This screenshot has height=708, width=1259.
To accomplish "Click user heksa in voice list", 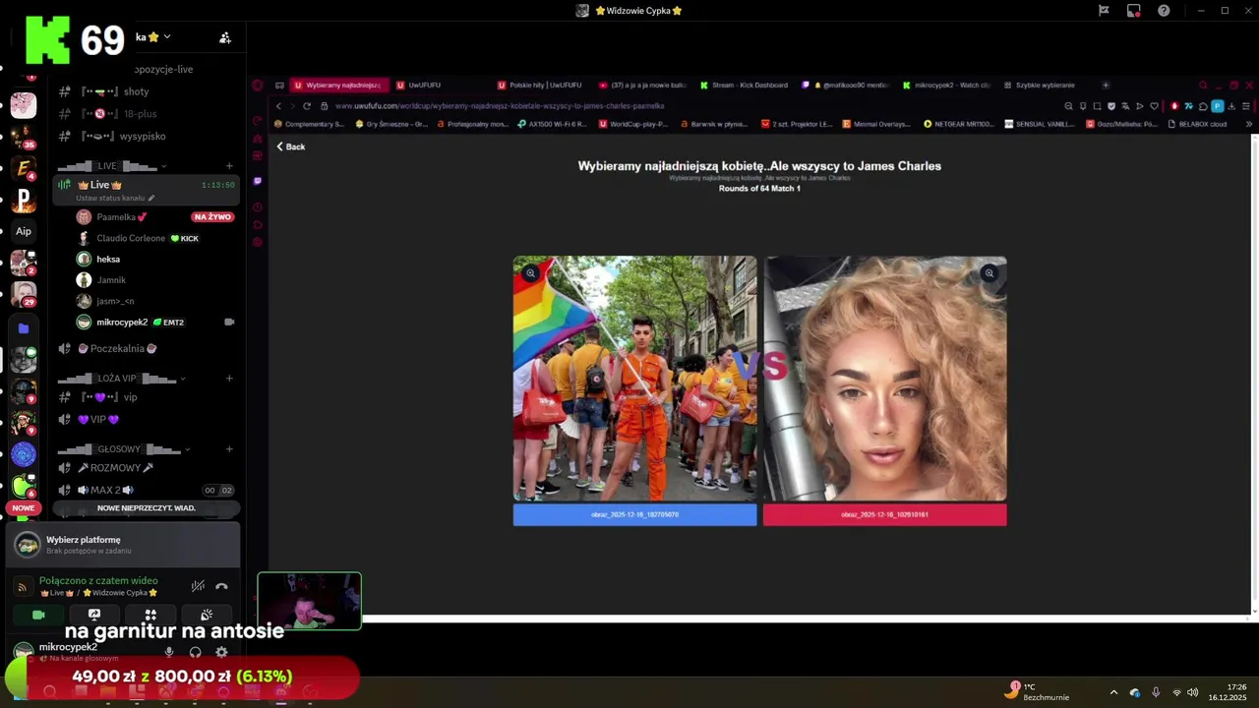I will [x=108, y=260].
